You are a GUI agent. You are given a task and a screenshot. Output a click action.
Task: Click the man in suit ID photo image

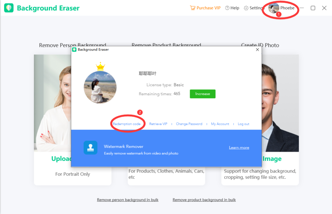point(280,103)
